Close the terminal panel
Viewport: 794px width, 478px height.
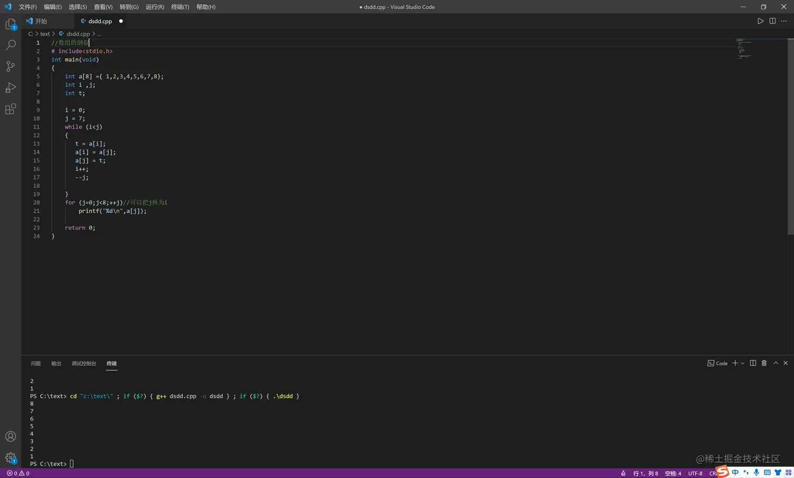(x=786, y=363)
